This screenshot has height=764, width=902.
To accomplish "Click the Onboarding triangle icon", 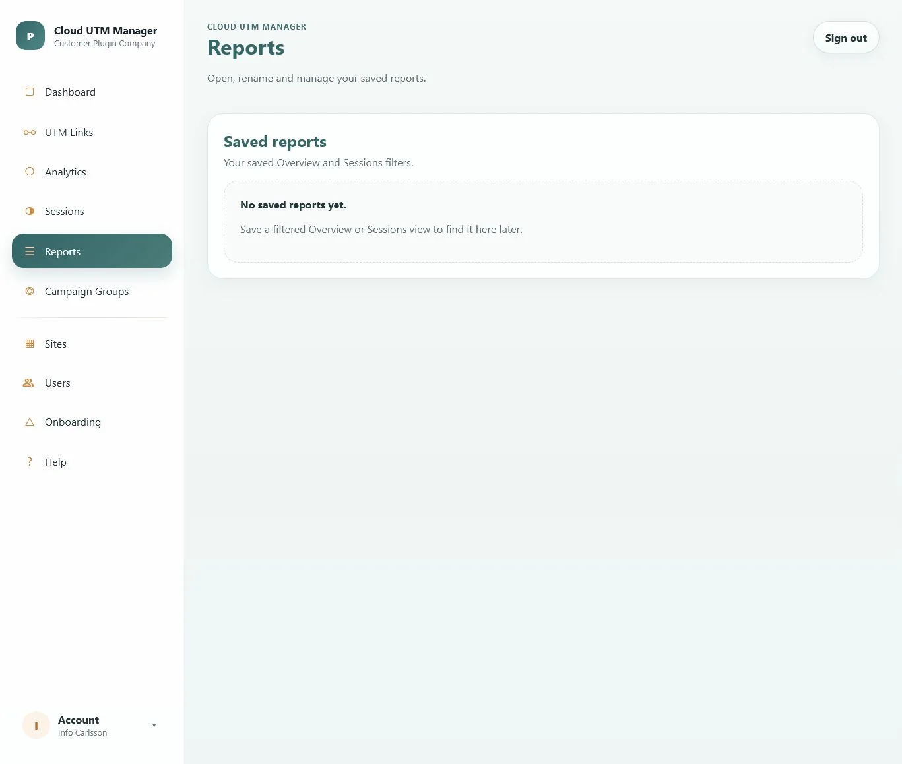I will 30,422.
